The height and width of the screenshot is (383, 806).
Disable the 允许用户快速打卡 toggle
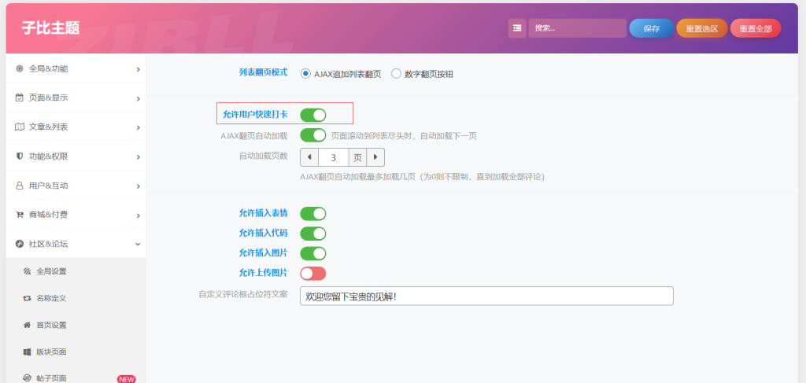click(x=312, y=115)
